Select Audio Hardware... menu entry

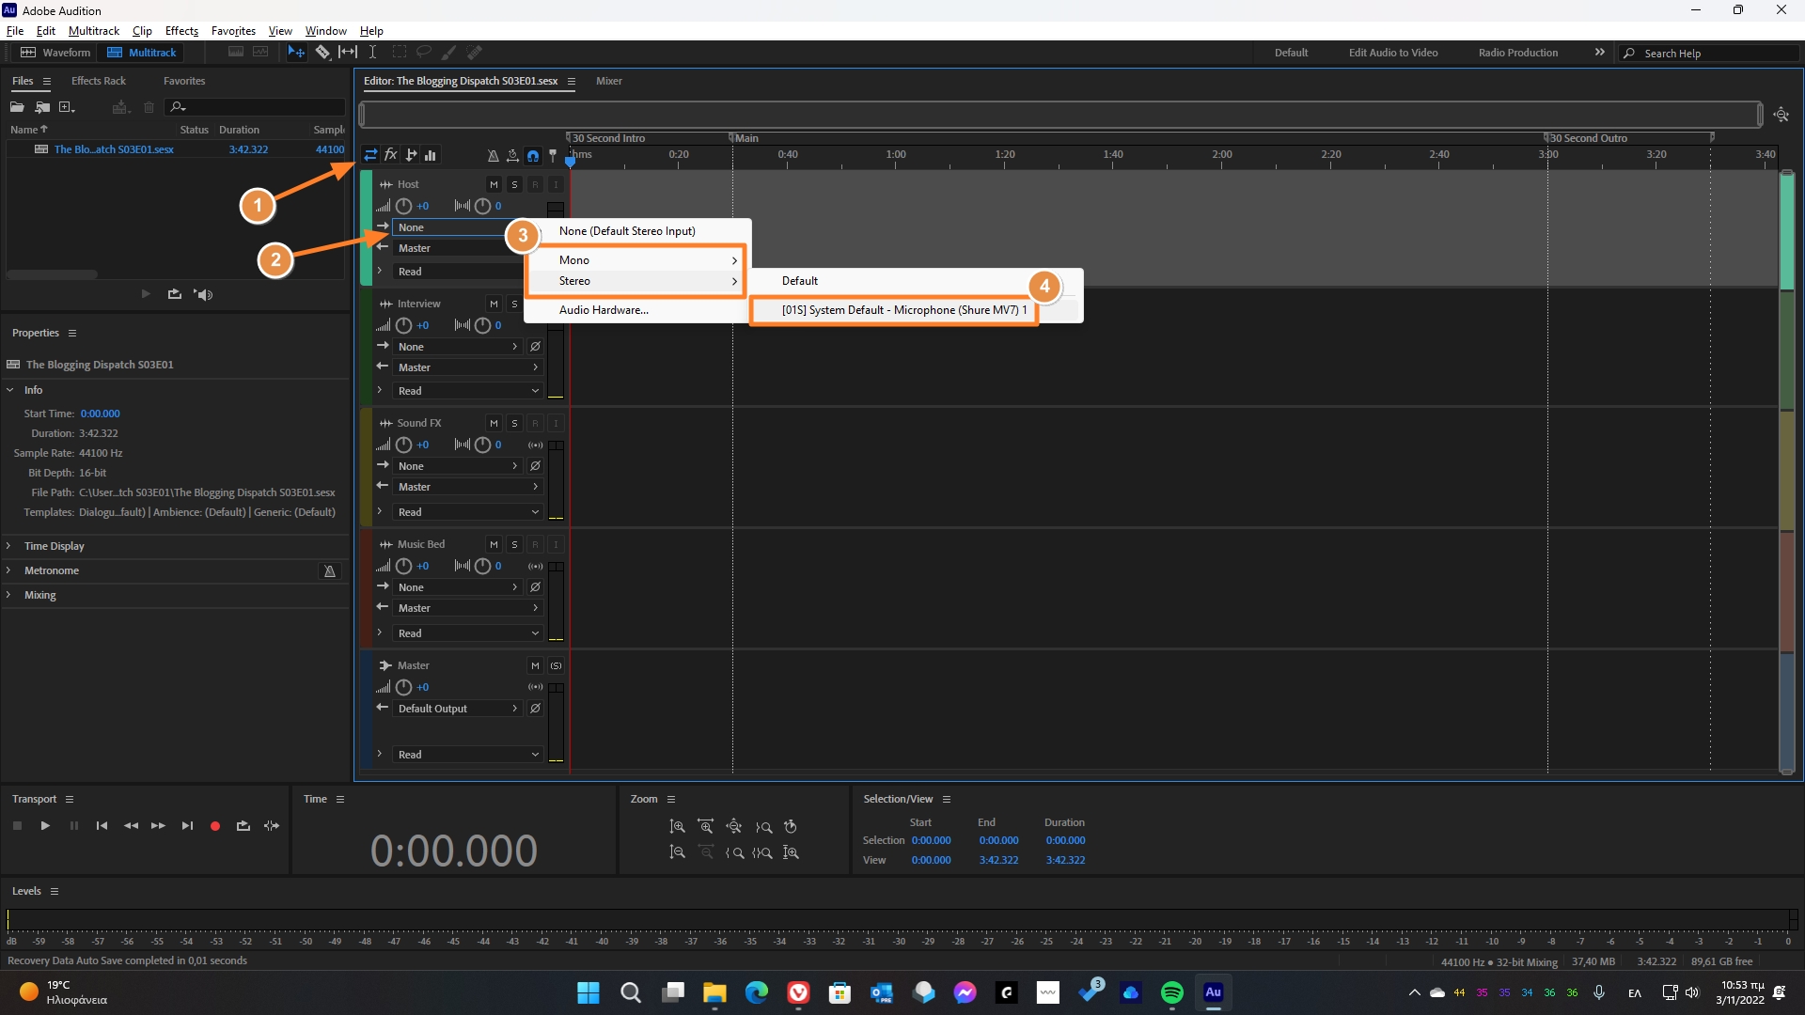604,310
